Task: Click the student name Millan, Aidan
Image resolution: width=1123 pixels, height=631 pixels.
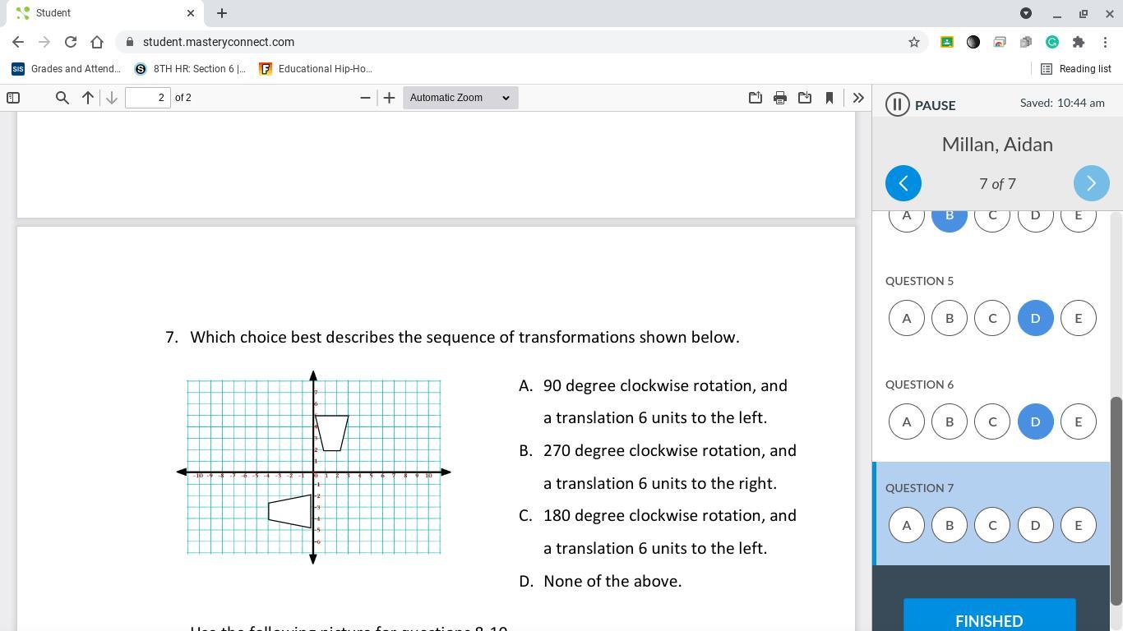Action: pos(997,145)
